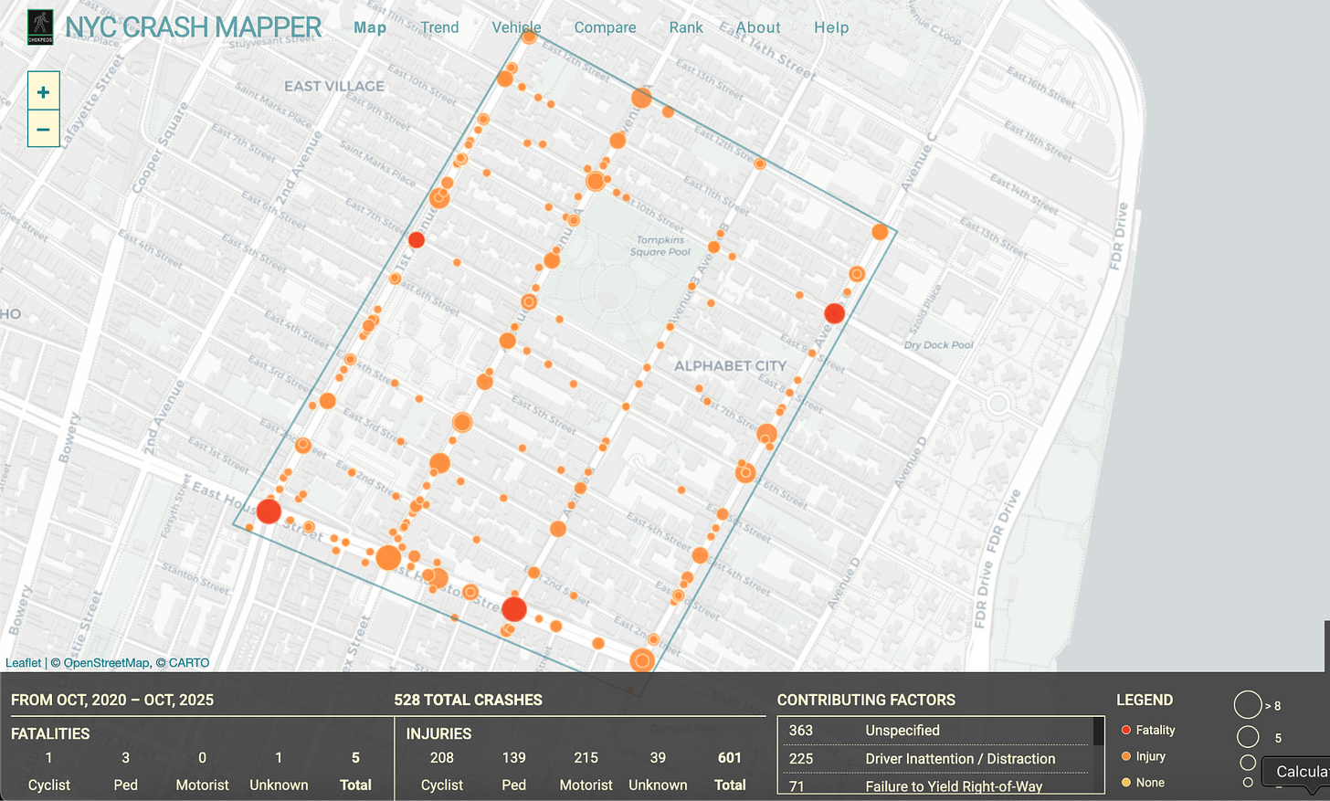The image size is (1330, 801).
Task: Click the Motorist injuries count 215
Action: pos(586,758)
